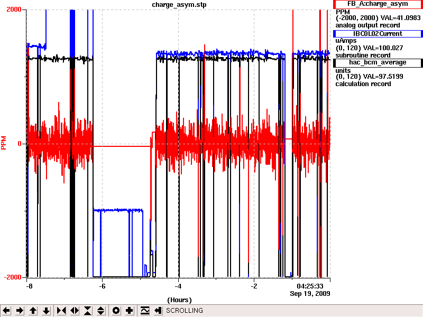Viewport: 423px width, 317px height.
Task: Click the pan up arrow button
Action: coord(33,311)
